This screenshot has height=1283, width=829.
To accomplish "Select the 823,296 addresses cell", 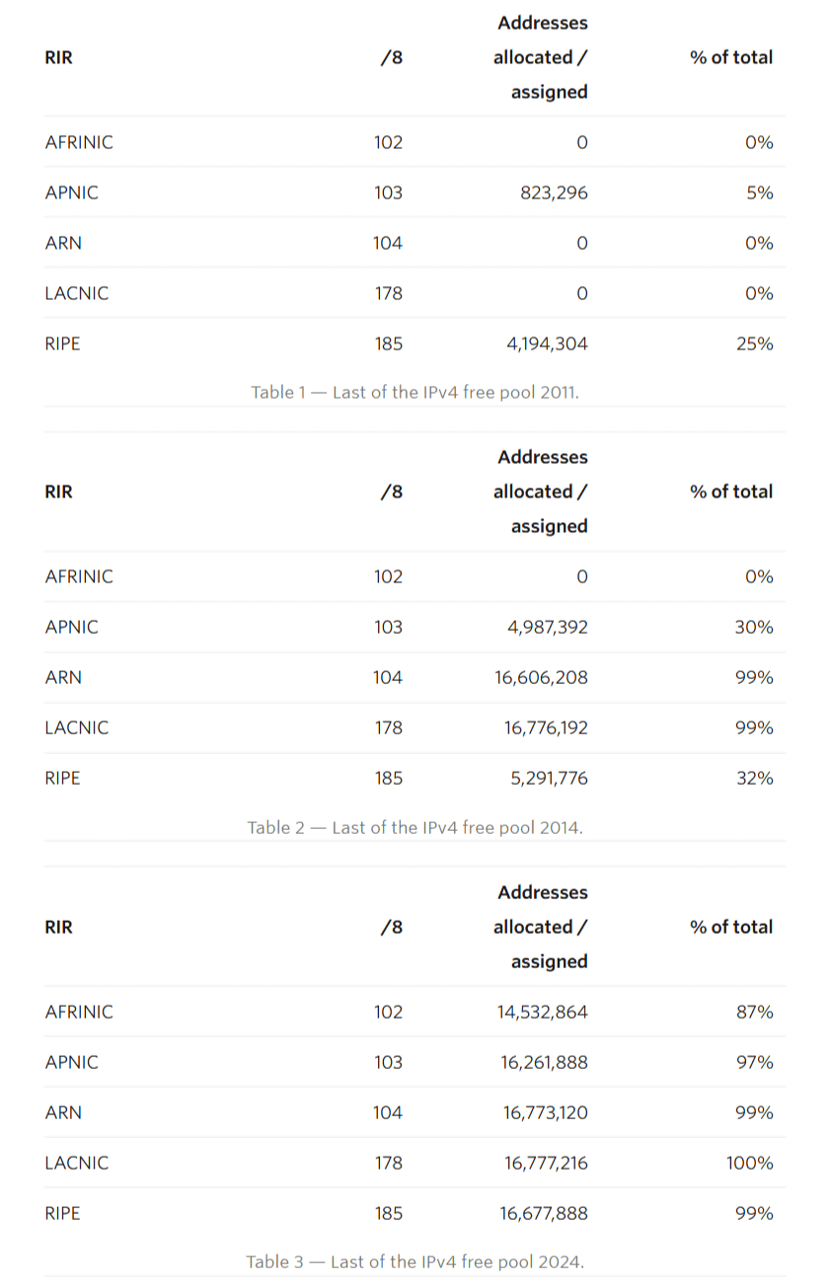I will coord(554,192).
